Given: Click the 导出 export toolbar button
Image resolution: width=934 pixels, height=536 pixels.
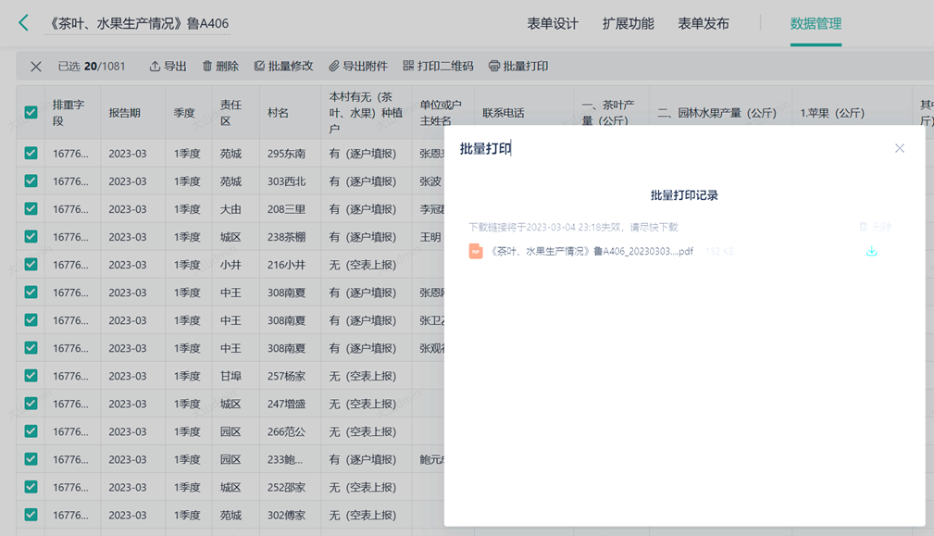Looking at the screenshot, I should [x=168, y=67].
